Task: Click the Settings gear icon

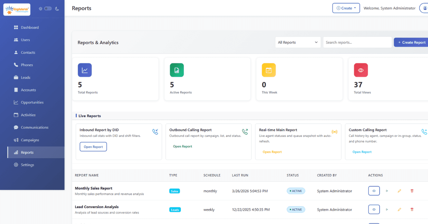Action: 16,165
